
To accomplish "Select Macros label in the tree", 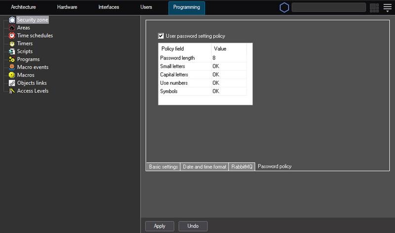I will click(26, 75).
